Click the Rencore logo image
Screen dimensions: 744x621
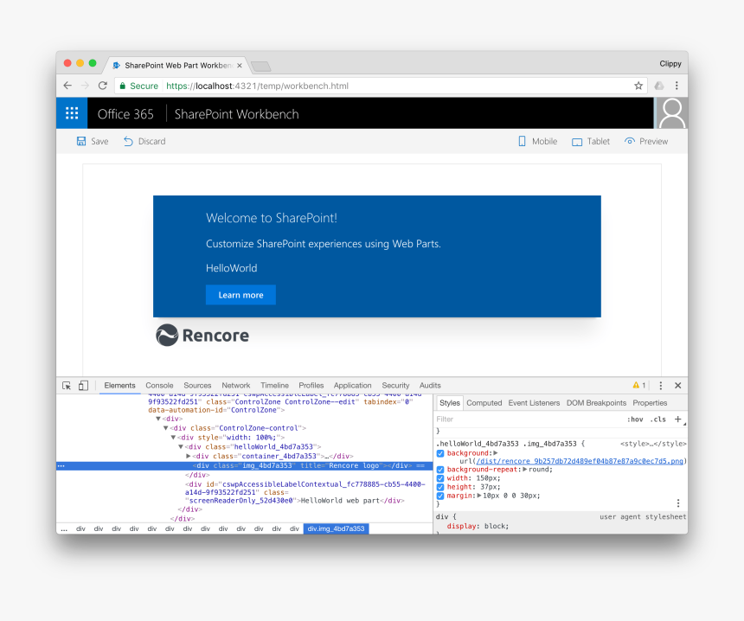click(202, 336)
